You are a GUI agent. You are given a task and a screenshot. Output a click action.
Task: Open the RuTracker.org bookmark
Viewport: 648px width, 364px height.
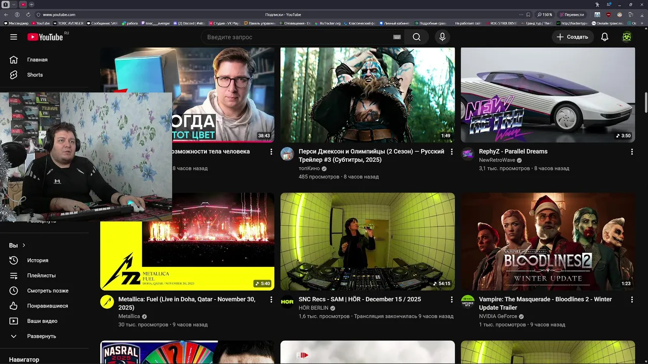coord(328,23)
